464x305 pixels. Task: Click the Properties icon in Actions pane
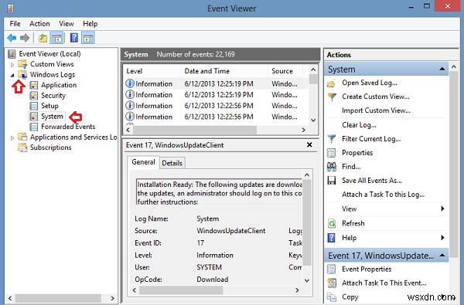(332, 153)
